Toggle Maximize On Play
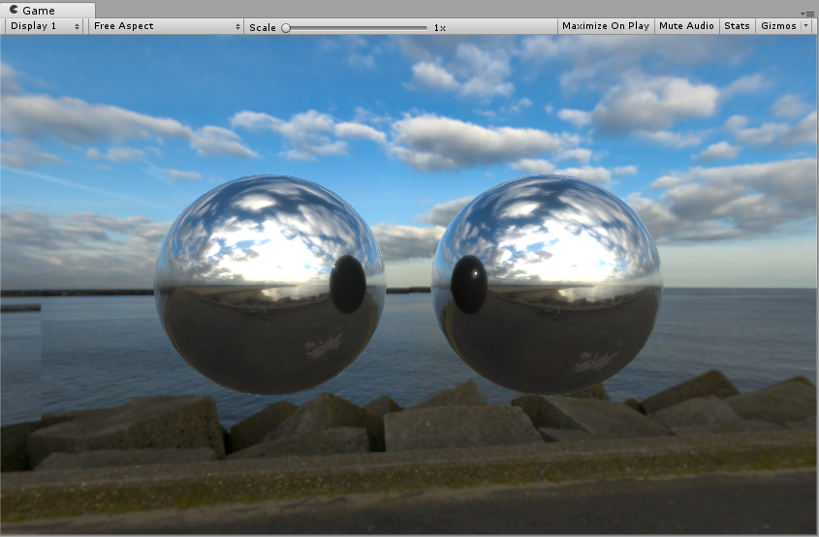The height and width of the screenshot is (537, 819). (x=605, y=26)
